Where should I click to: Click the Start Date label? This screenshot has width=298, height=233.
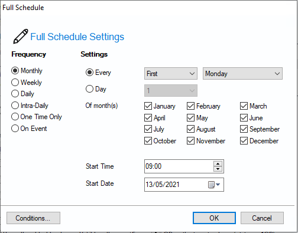coord(100,183)
